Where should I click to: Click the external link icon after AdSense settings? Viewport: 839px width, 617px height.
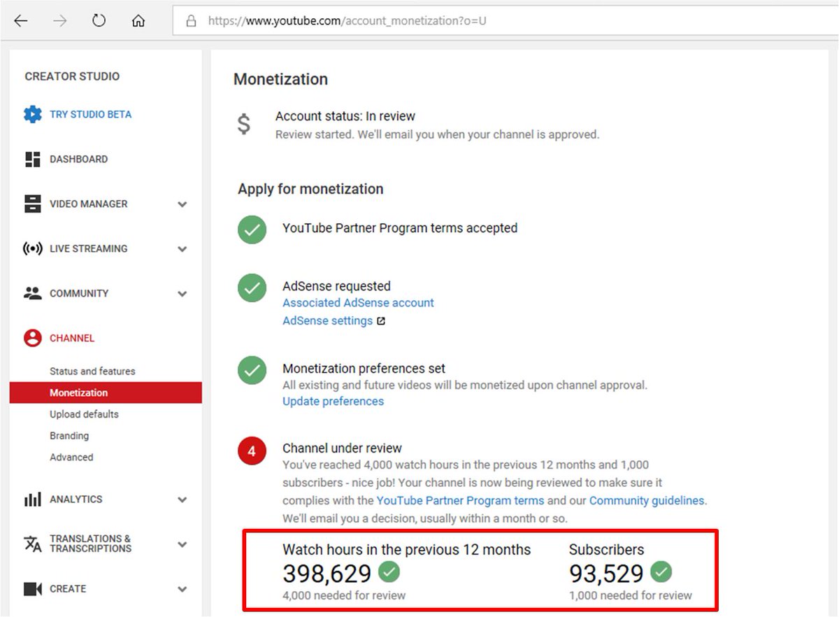tap(381, 321)
